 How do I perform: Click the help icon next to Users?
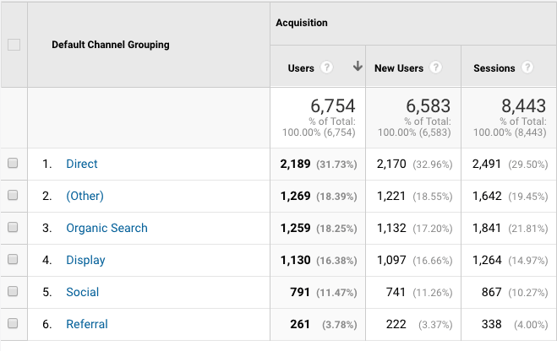click(x=327, y=68)
